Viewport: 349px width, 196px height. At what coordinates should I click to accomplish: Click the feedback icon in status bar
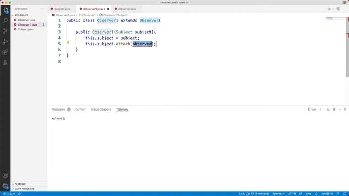[338, 194]
